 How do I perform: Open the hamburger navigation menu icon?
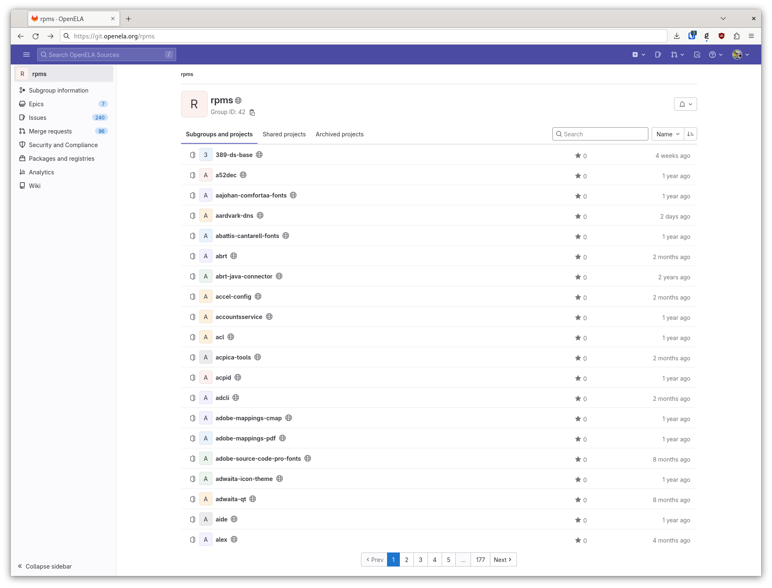click(26, 54)
